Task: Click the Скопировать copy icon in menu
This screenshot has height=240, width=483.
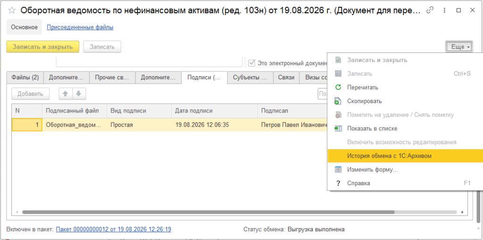Action: pyautogui.click(x=338, y=101)
